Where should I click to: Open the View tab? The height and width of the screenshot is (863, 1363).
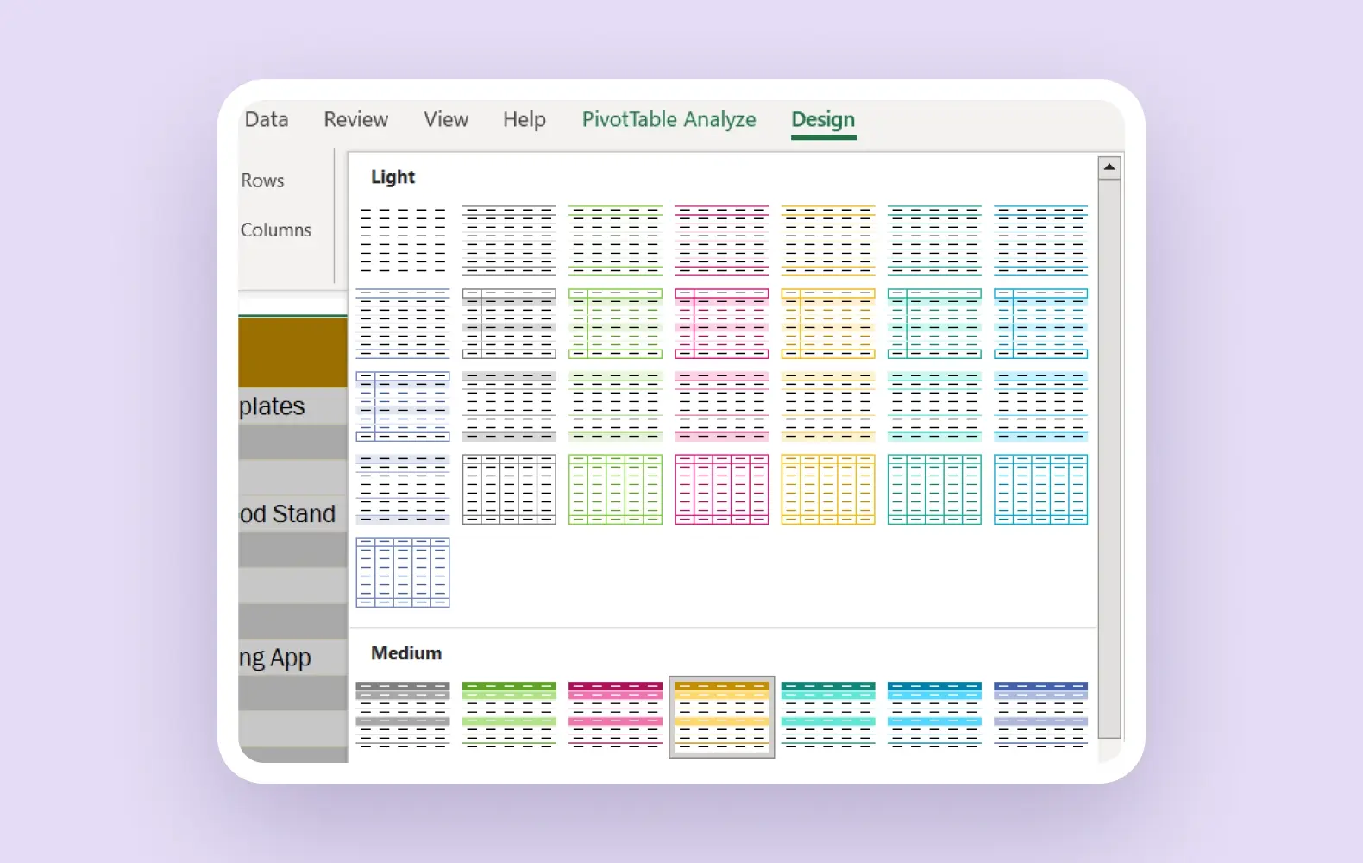pyautogui.click(x=446, y=119)
